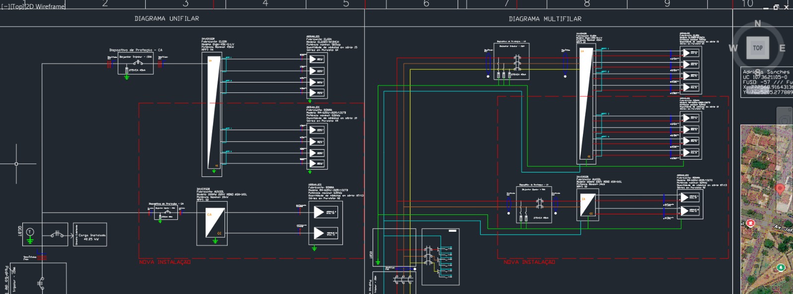This screenshot has width=793, height=294.
Task: Select the Adriana Sanches owner name text
Action: (766, 72)
